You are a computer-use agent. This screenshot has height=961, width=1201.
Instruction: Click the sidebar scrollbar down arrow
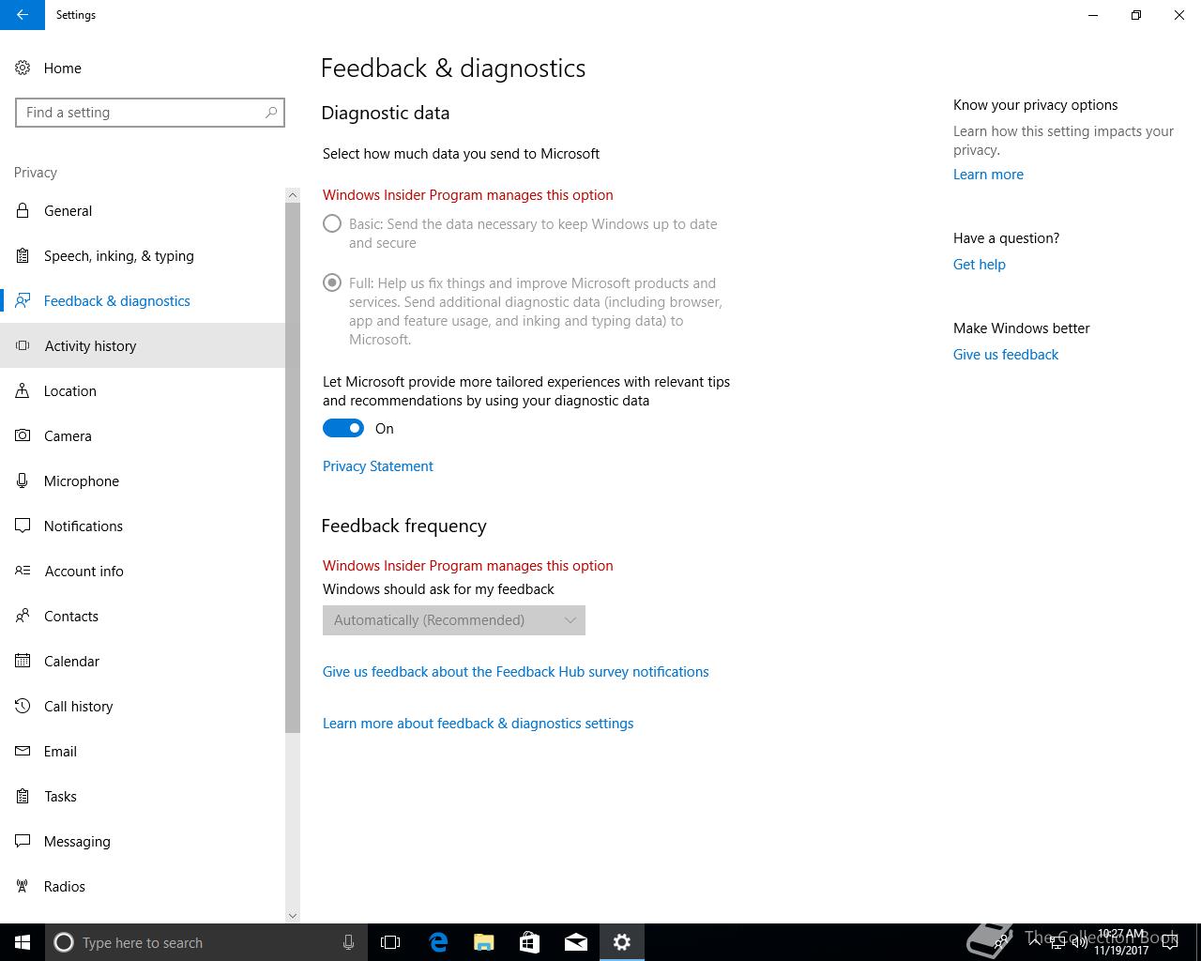tap(293, 916)
